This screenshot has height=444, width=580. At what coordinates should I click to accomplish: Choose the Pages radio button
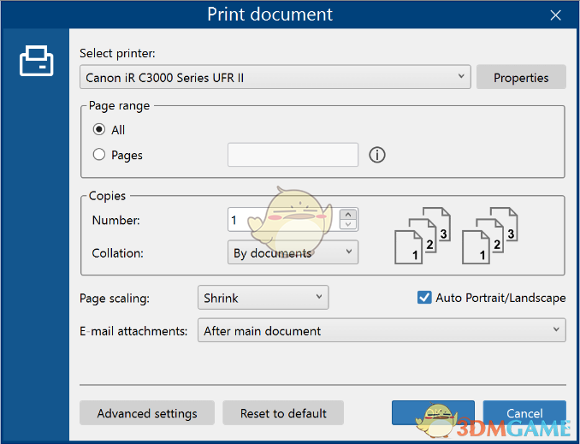point(99,155)
